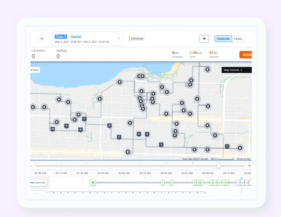Click the Cancelled count
The height and width of the screenshot is (217, 281).
[x=34, y=56]
